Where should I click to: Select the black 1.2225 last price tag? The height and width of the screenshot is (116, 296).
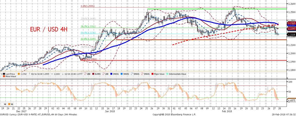coord(291,34)
